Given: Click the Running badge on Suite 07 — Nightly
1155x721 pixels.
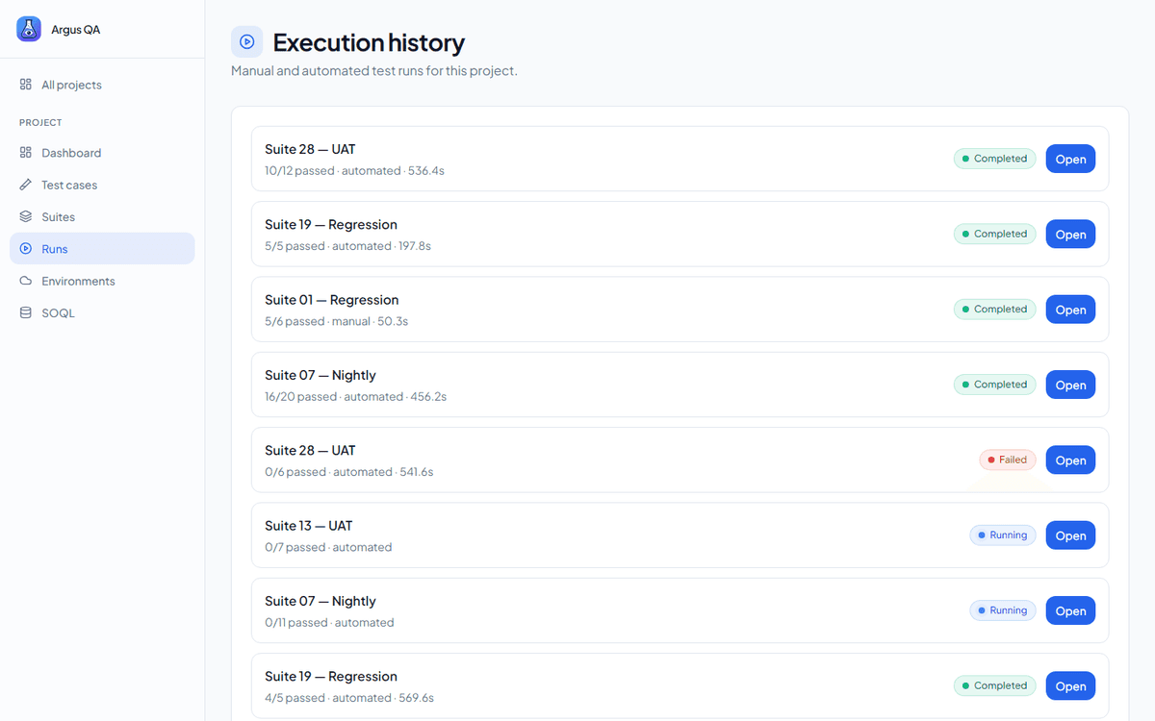Looking at the screenshot, I should [1003, 610].
